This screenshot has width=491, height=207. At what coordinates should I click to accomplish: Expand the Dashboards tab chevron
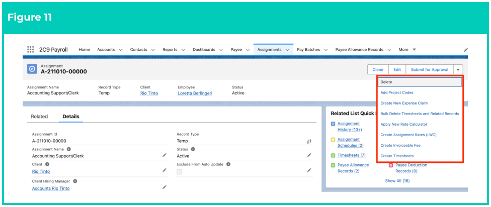(221, 50)
